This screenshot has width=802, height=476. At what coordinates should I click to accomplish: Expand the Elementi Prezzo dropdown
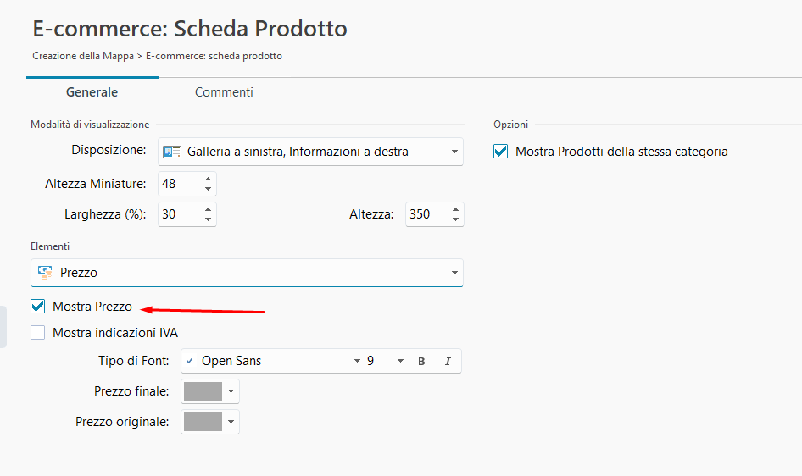(454, 273)
